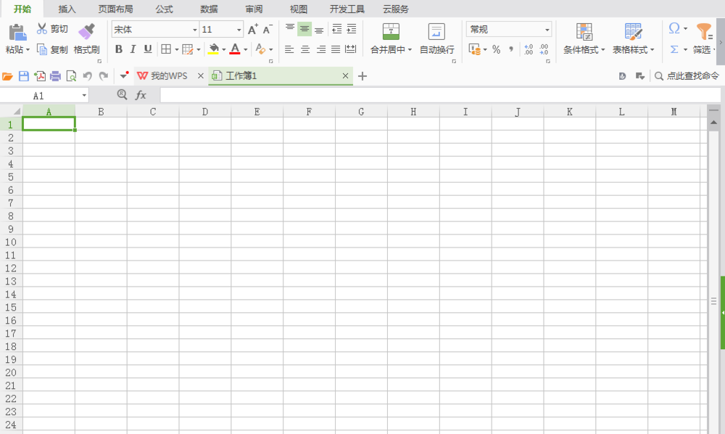Switch to the 数据 tab
The image size is (725, 434).
pos(209,9)
